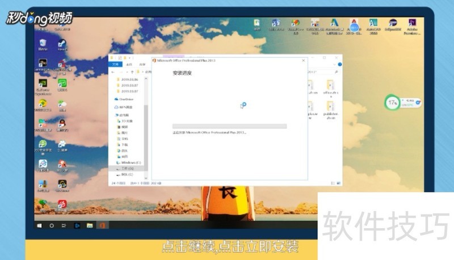Viewport: 454px width, 260px height.
Task: Open the Recycle Bin desktop icon
Action: click(43, 44)
